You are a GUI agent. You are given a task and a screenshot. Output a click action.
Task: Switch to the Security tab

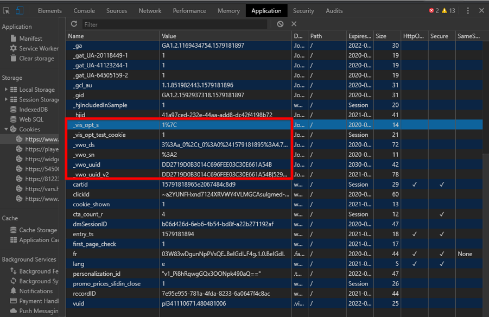[303, 11]
